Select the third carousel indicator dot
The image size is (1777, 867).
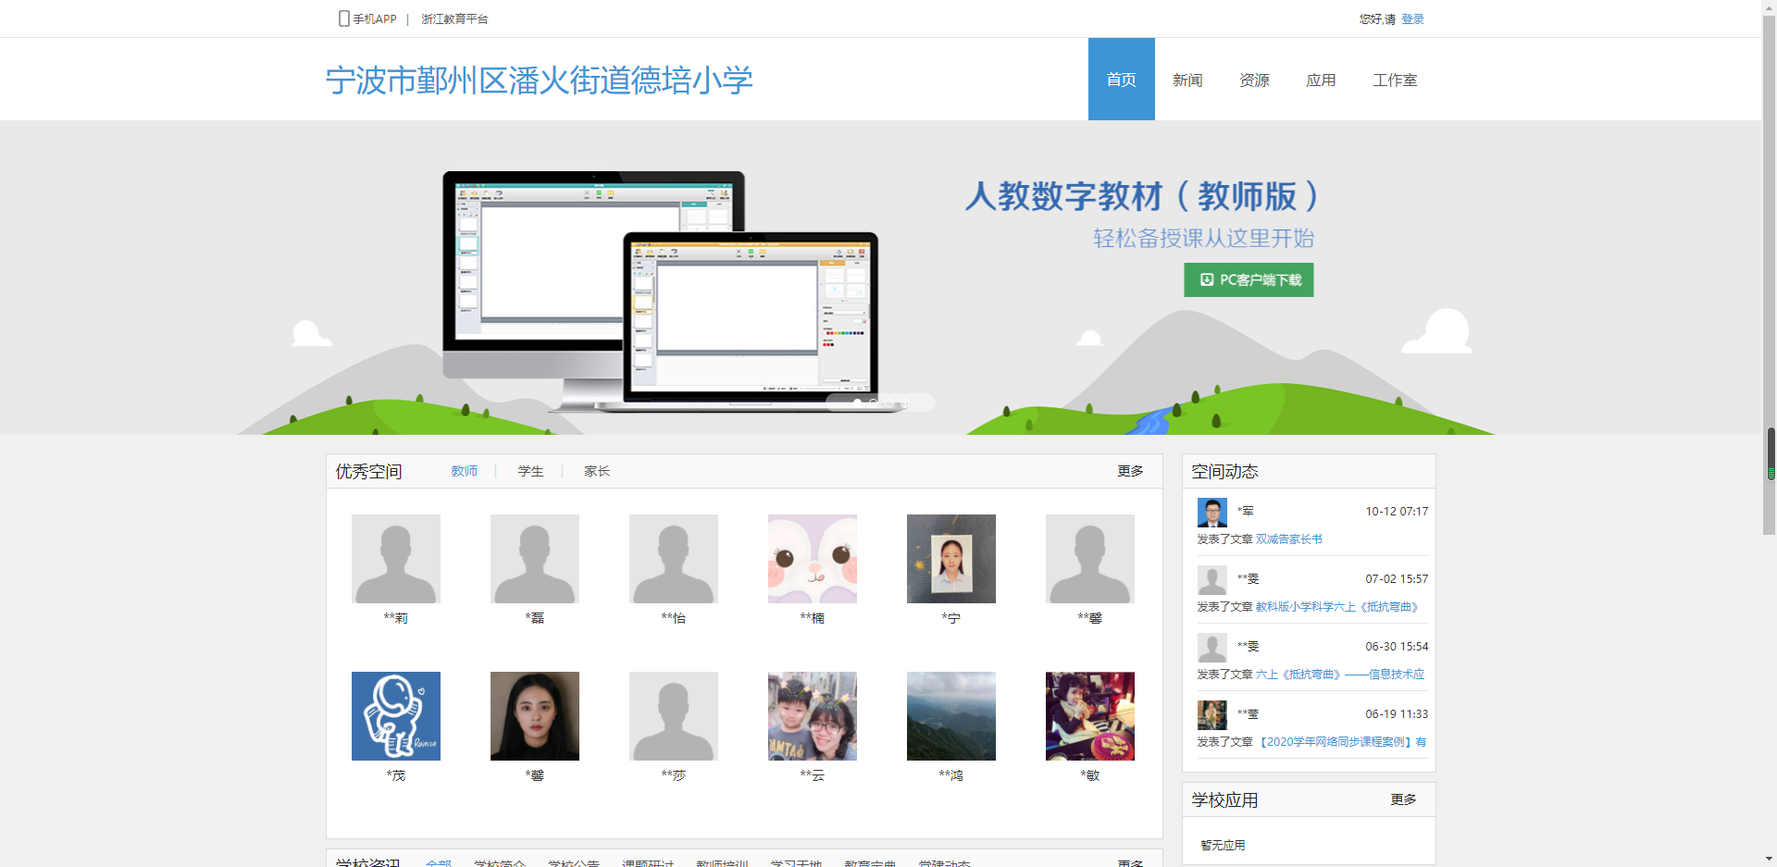click(888, 403)
